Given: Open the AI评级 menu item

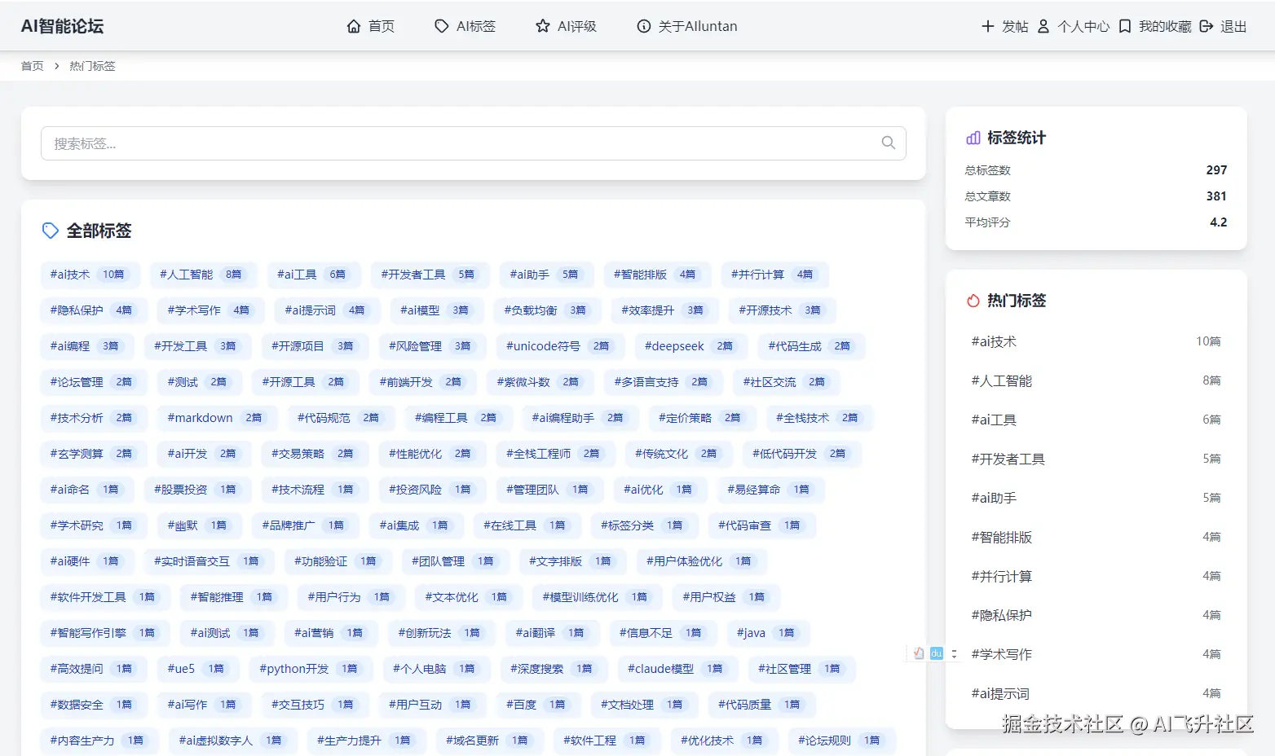Looking at the screenshot, I should tap(567, 26).
